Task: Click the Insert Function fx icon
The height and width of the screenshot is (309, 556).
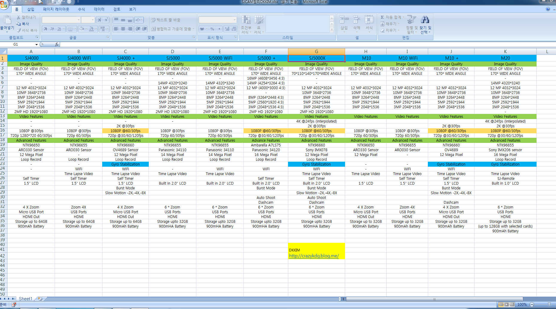Action: pos(57,44)
